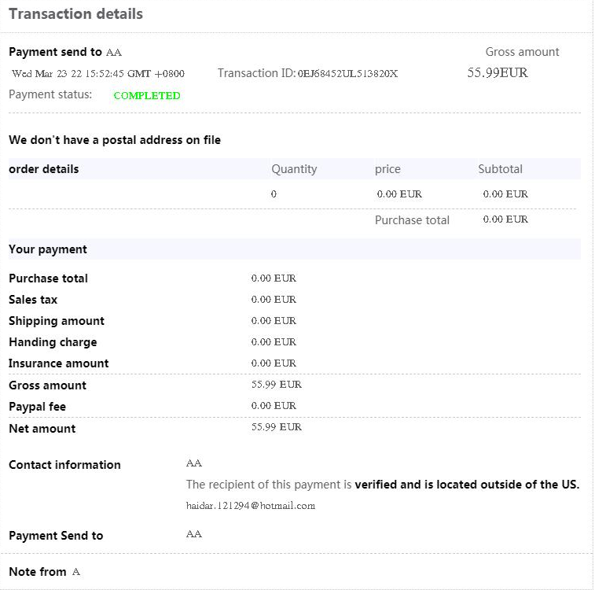
Task: Click the 55.99EUR amount under top Gross amount
Action: (498, 73)
